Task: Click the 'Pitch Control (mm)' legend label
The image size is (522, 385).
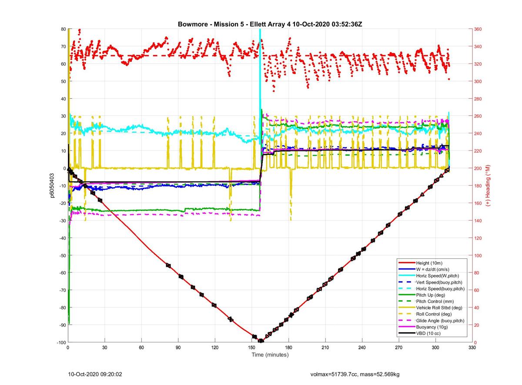Action: pyautogui.click(x=435, y=301)
